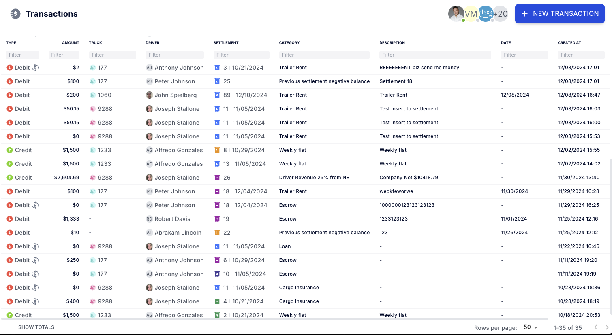Click the orange settlement icon beside Abrakam Lincoln's 22
612x335 pixels.
pos(217,233)
